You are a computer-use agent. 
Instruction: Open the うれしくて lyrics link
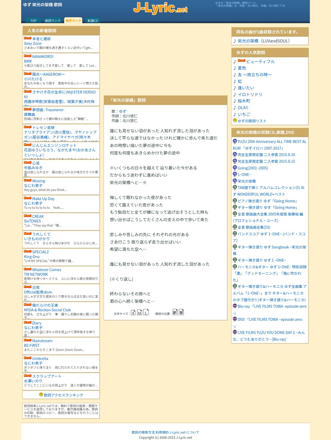(x=41, y=234)
